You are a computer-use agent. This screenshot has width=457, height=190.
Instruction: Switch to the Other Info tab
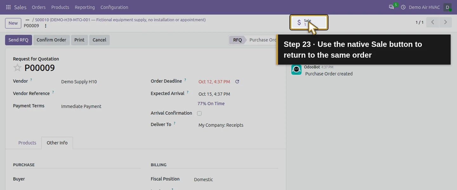tap(57, 143)
